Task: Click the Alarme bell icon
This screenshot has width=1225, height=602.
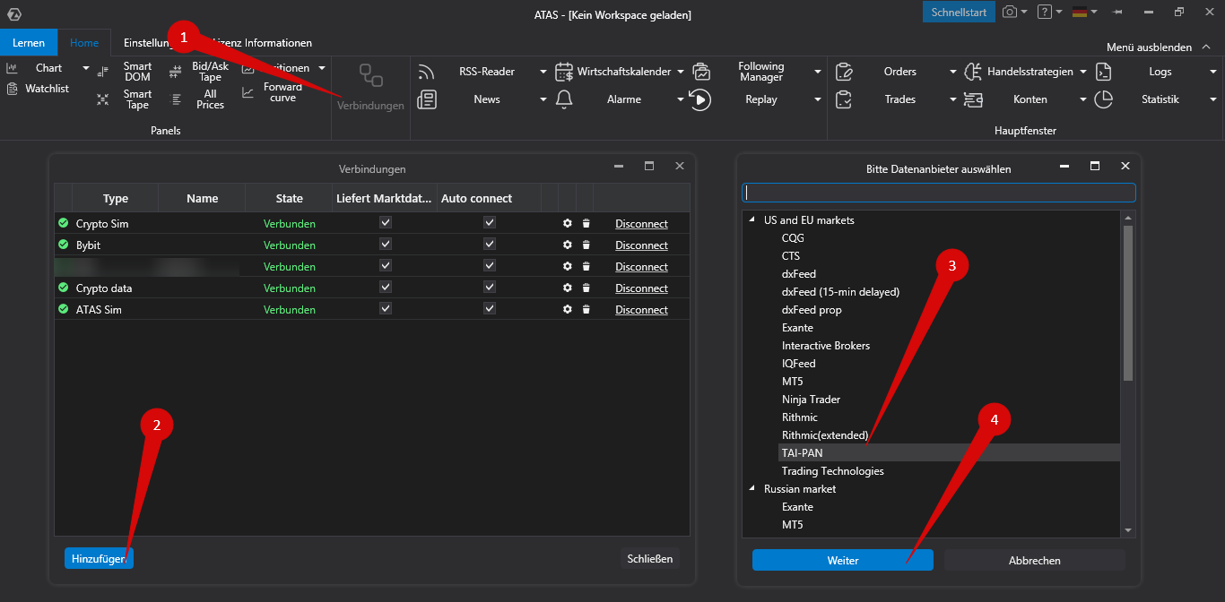Action: (564, 99)
